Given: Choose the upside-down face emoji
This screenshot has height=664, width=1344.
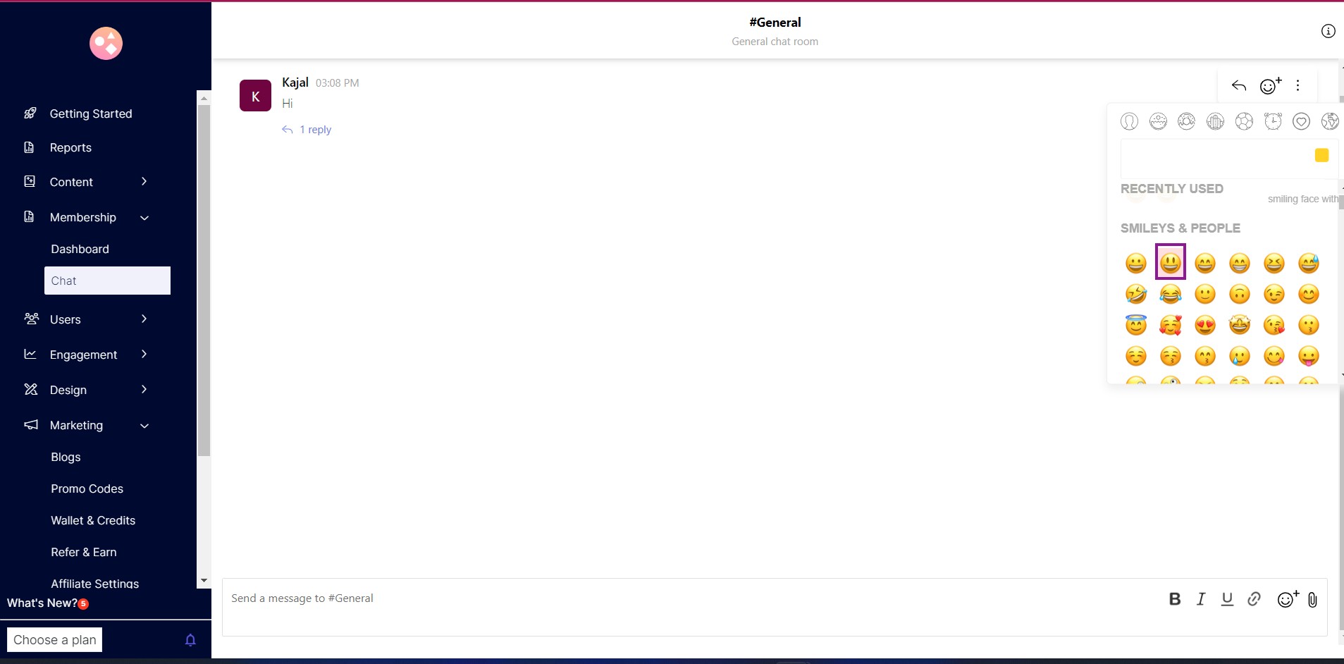Looking at the screenshot, I should pos(1239,294).
